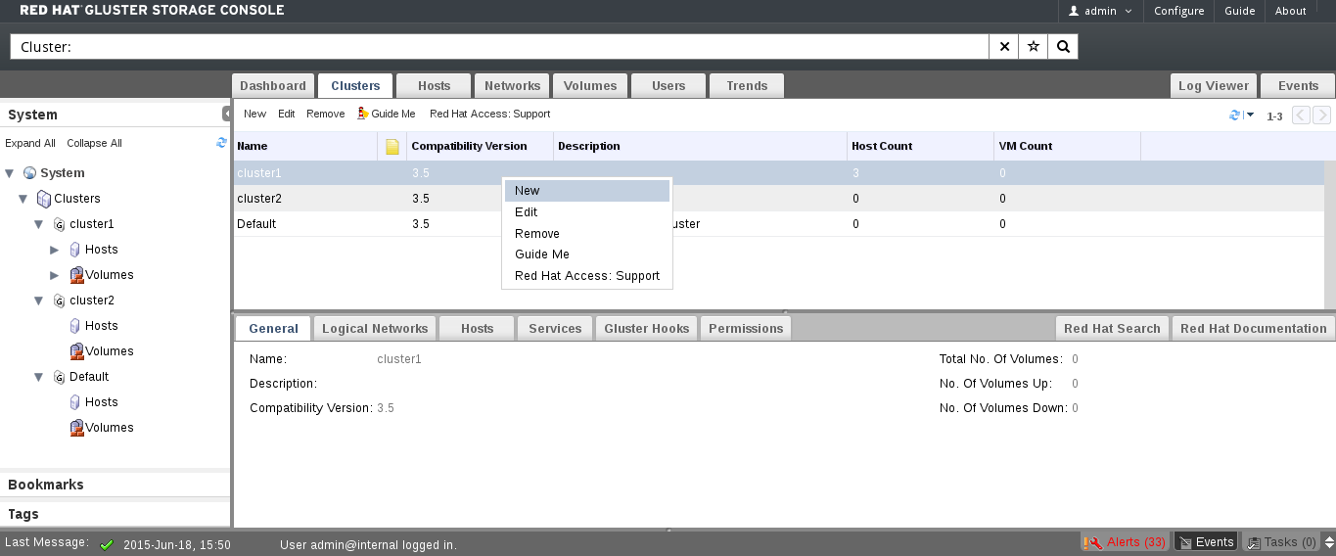
Task: Choose New from context menu
Action: 587,191
